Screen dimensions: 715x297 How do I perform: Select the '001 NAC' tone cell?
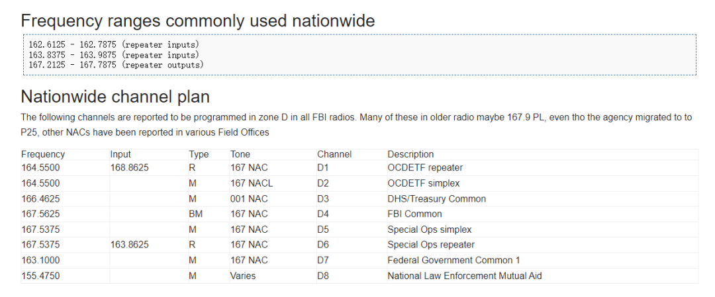(x=249, y=198)
